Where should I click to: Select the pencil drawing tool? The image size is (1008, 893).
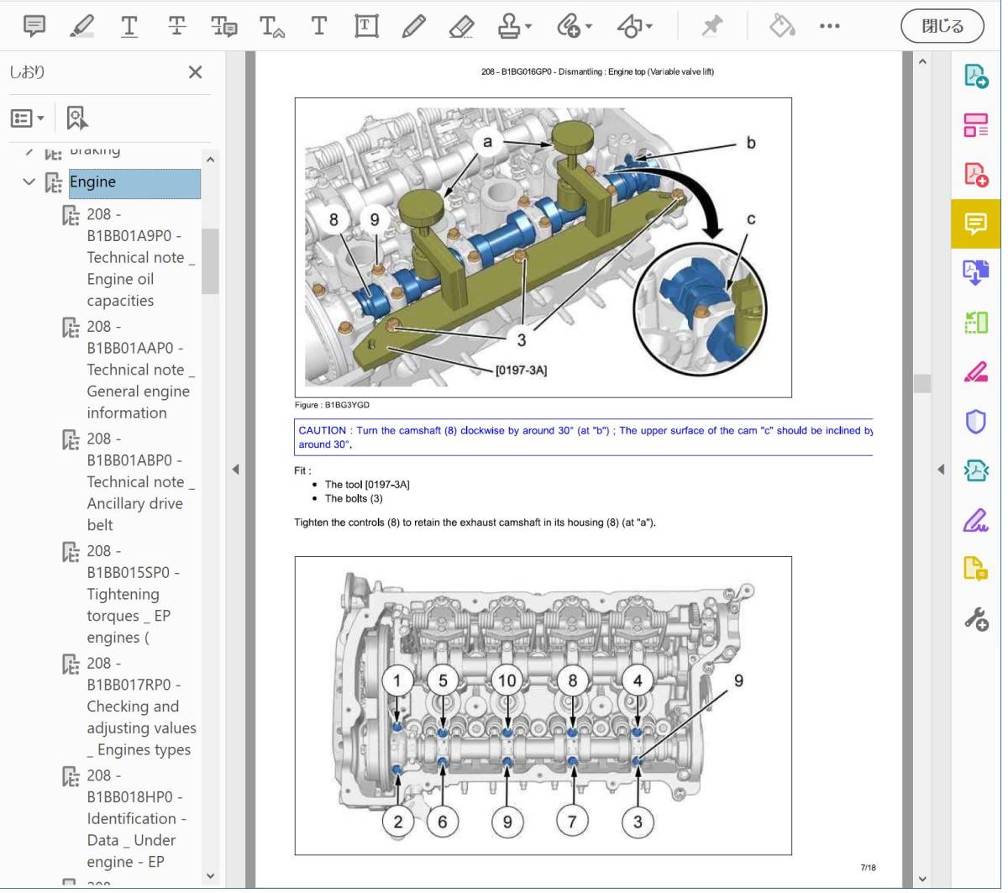(x=413, y=26)
